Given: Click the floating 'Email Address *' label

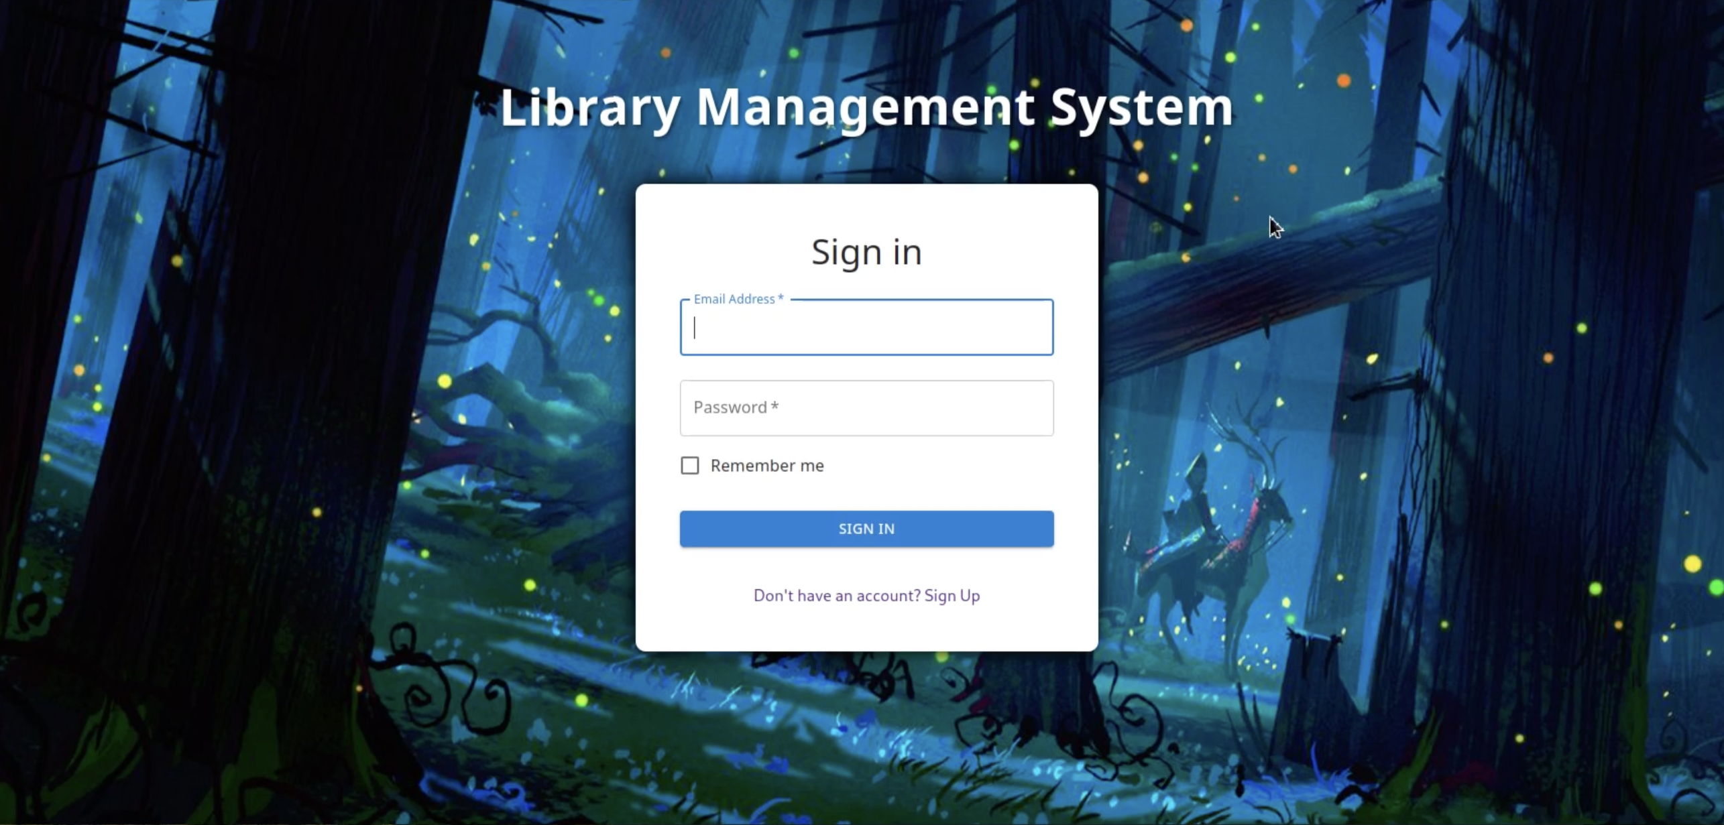Looking at the screenshot, I should (738, 299).
